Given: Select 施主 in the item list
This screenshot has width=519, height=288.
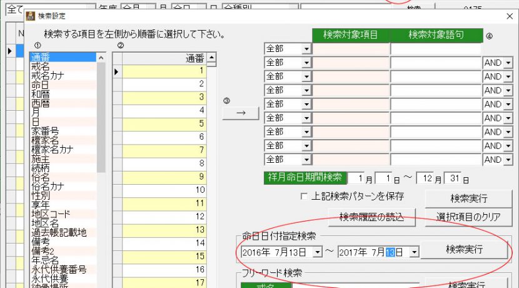Looking at the screenshot, I should 63,159.
